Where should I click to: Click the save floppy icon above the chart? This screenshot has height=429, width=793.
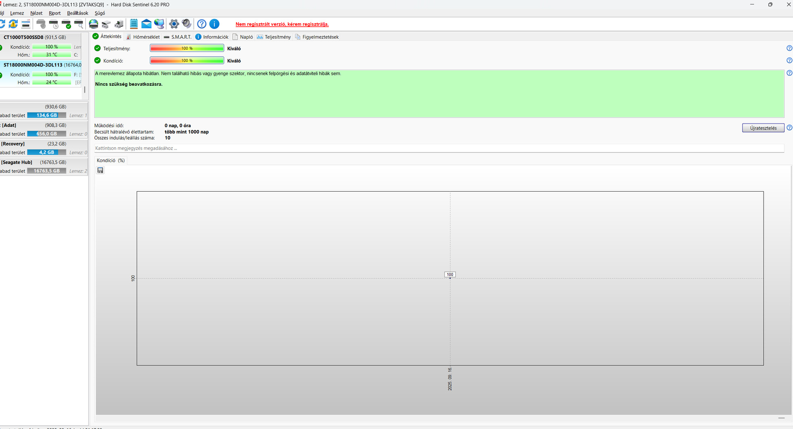100,170
